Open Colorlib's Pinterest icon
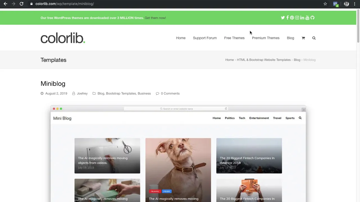360x202 pixels. point(292,18)
